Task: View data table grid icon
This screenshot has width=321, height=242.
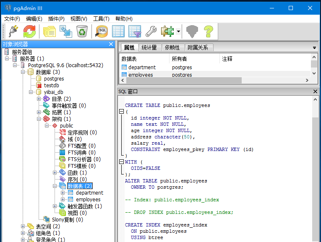Action: (x=118, y=31)
